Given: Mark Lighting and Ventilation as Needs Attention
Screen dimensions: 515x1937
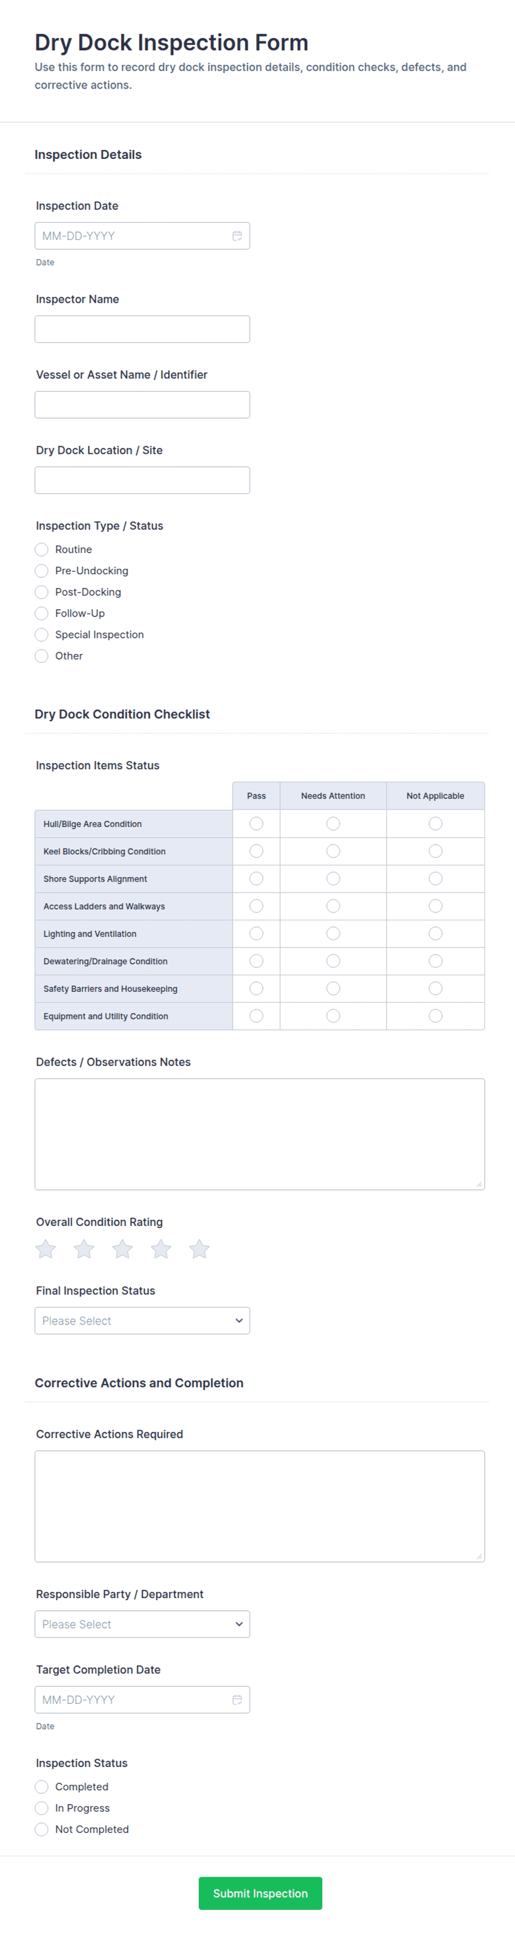Looking at the screenshot, I should 333,933.
